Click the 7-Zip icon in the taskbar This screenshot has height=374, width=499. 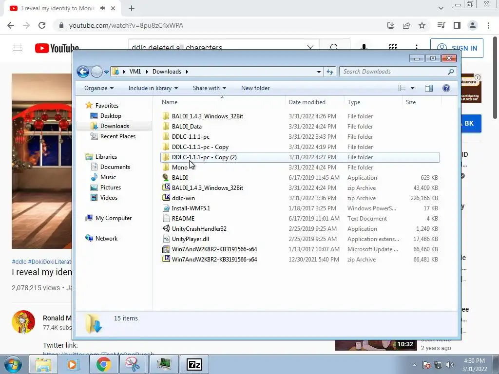(194, 364)
